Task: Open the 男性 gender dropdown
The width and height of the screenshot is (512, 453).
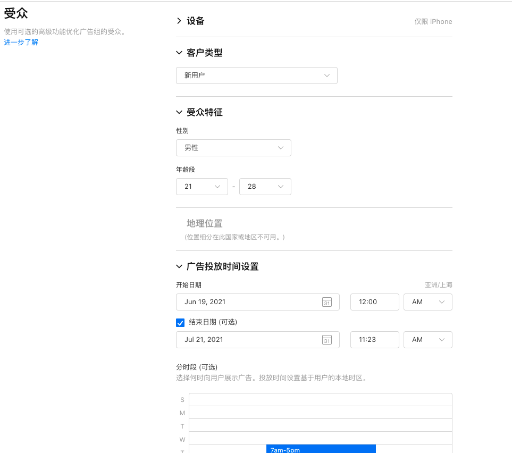Action: [x=233, y=148]
